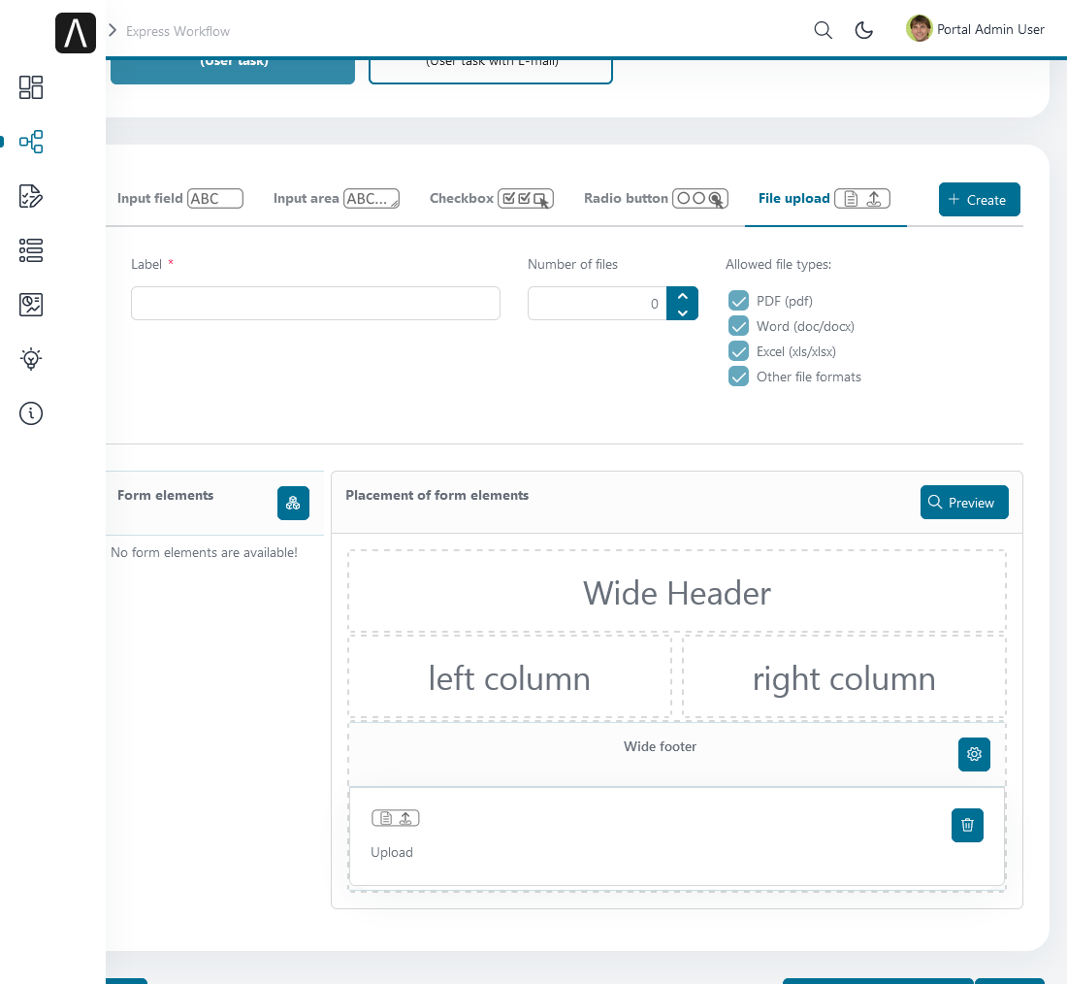Click 'No form elements are available!' text
The width and height of the screenshot is (1067, 984).
pos(204,552)
